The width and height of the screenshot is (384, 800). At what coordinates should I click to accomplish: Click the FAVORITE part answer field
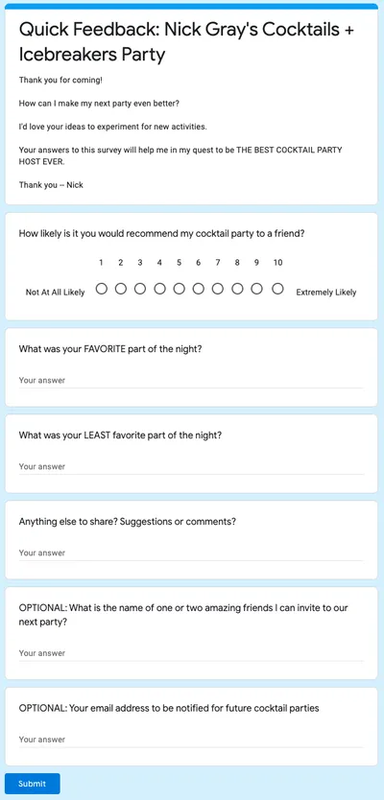coord(191,381)
